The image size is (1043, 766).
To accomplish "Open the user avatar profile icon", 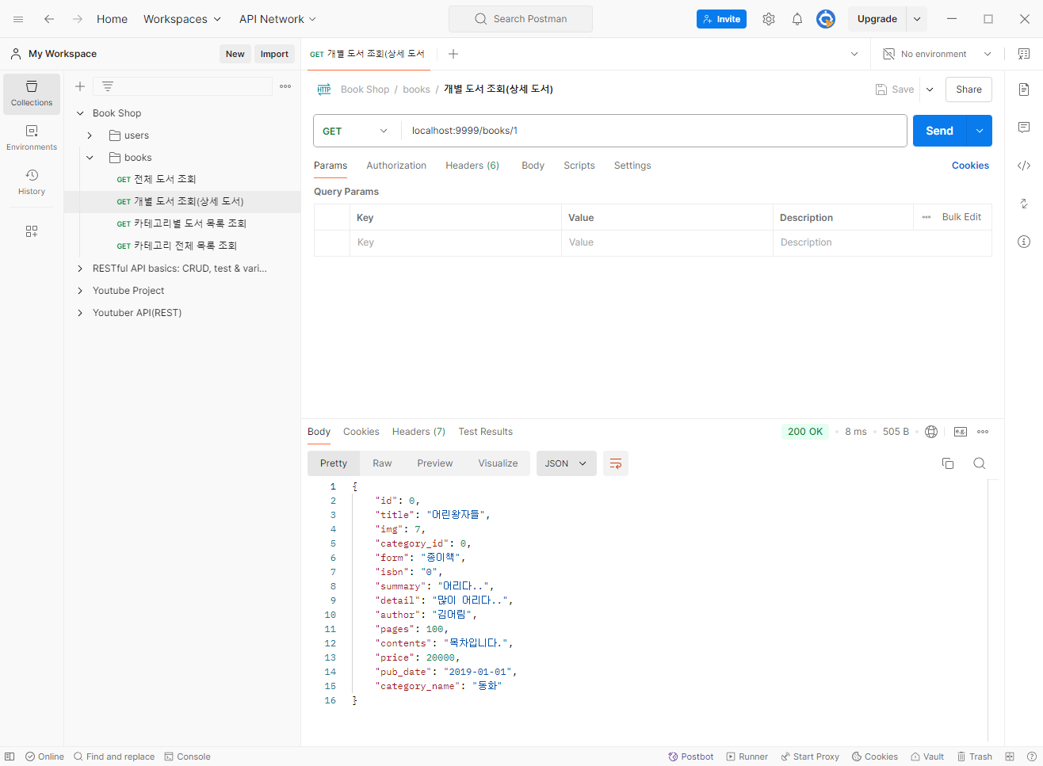I will [826, 19].
